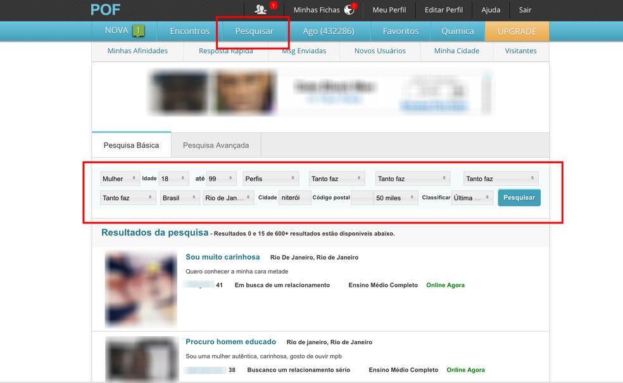Click the Cidade field containing niterói
623x383 pixels.
click(295, 198)
